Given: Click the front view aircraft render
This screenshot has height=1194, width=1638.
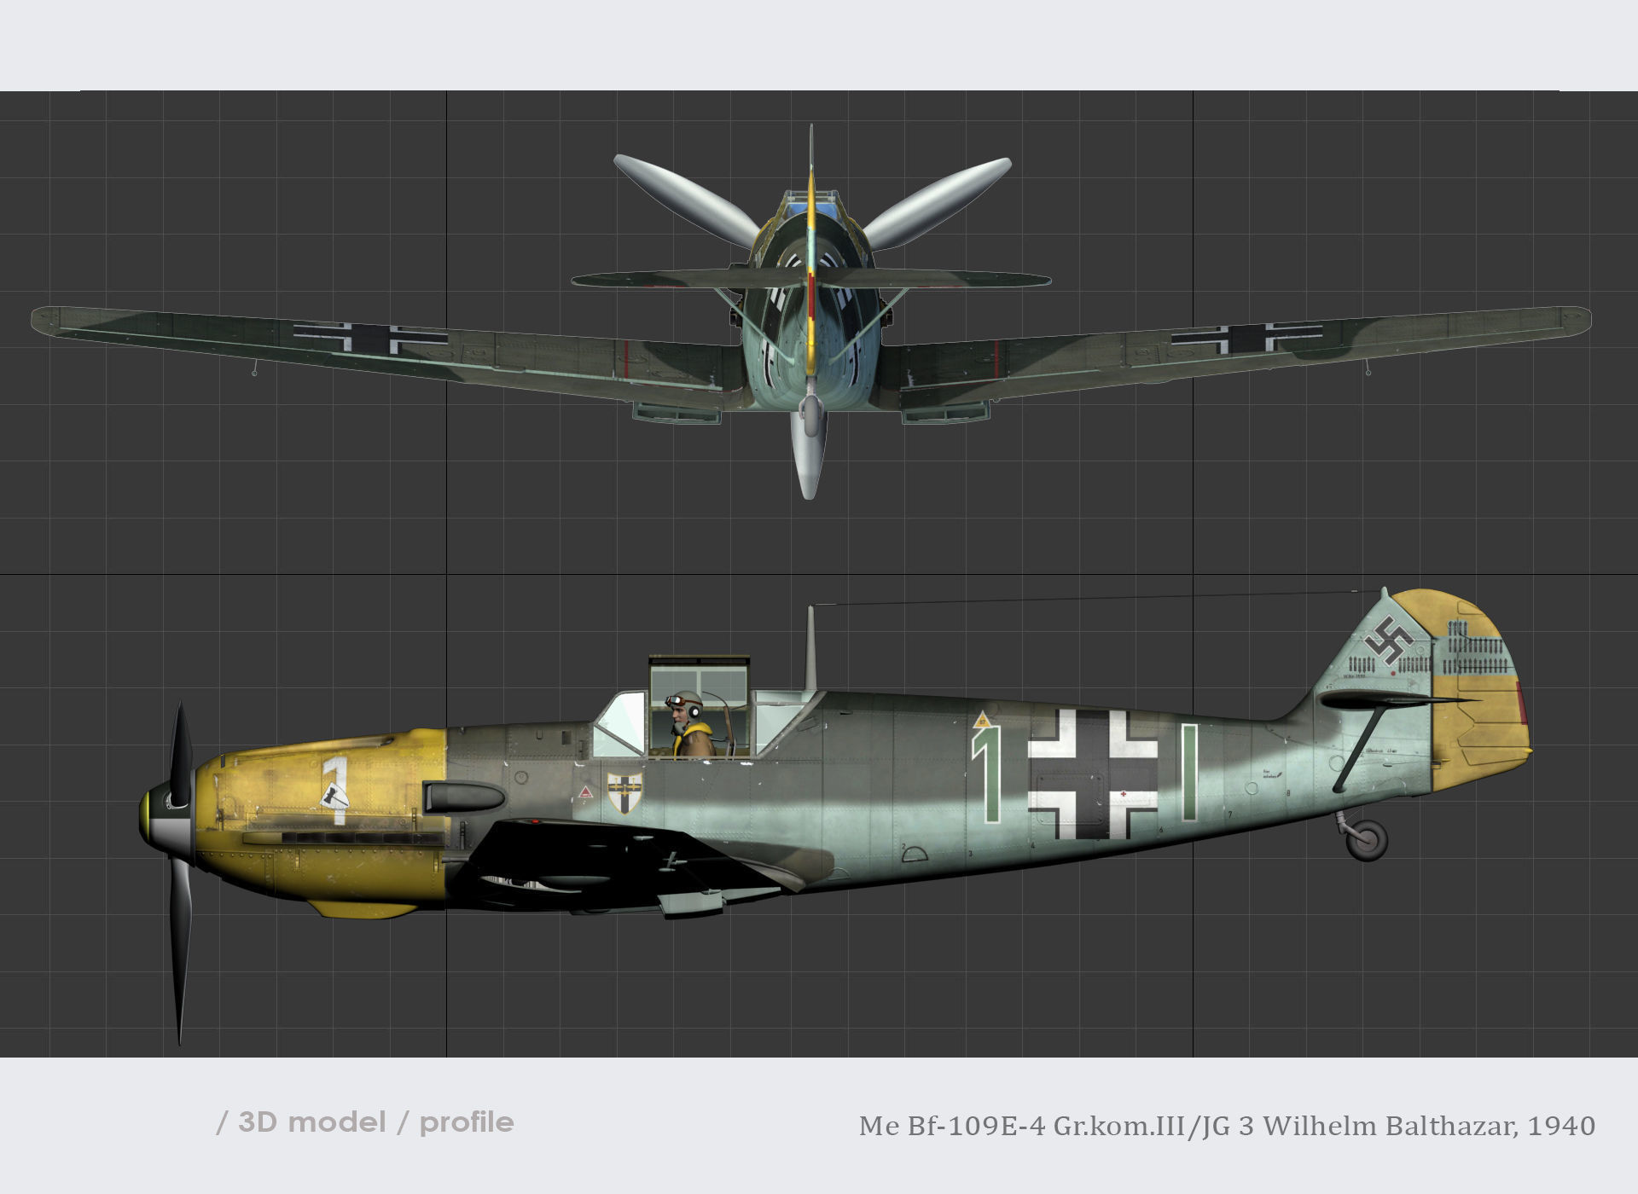Looking at the screenshot, I should pos(811,312).
